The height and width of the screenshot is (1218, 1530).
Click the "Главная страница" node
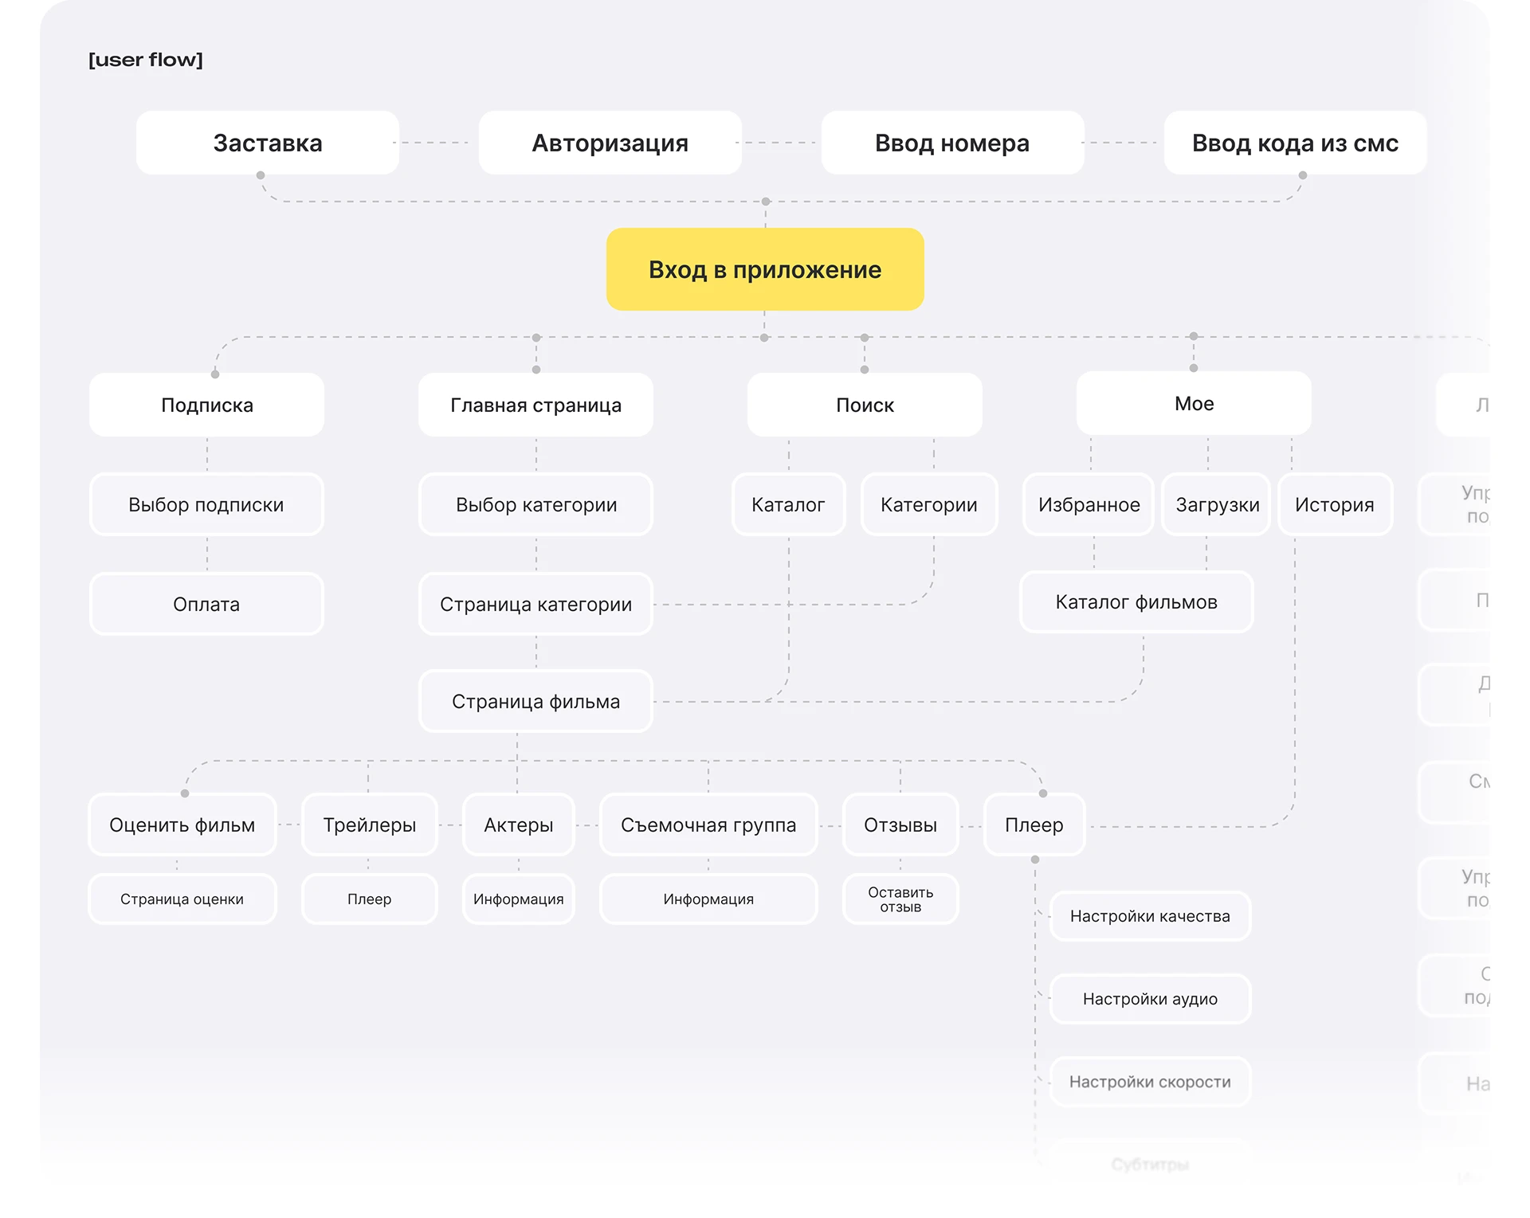click(x=535, y=405)
